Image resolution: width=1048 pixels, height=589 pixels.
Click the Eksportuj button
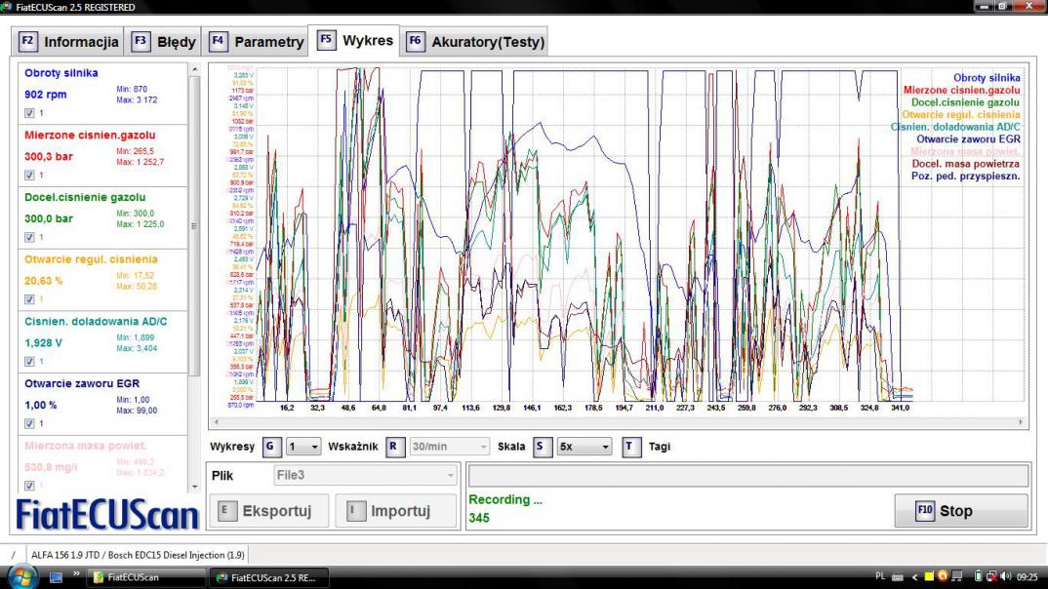coord(268,511)
